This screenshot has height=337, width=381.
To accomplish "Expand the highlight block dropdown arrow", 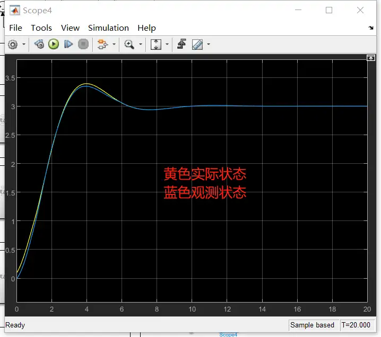I will tap(114, 45).
